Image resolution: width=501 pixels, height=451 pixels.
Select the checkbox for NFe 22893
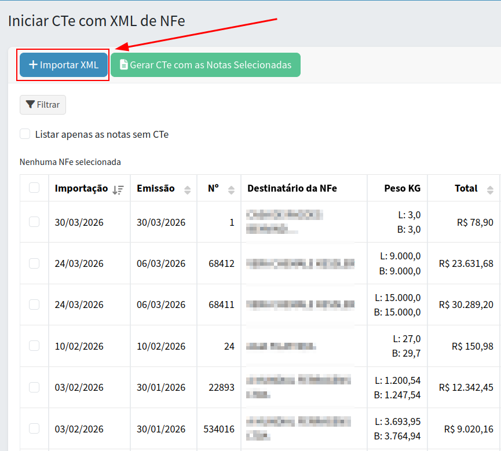[34, 387]
